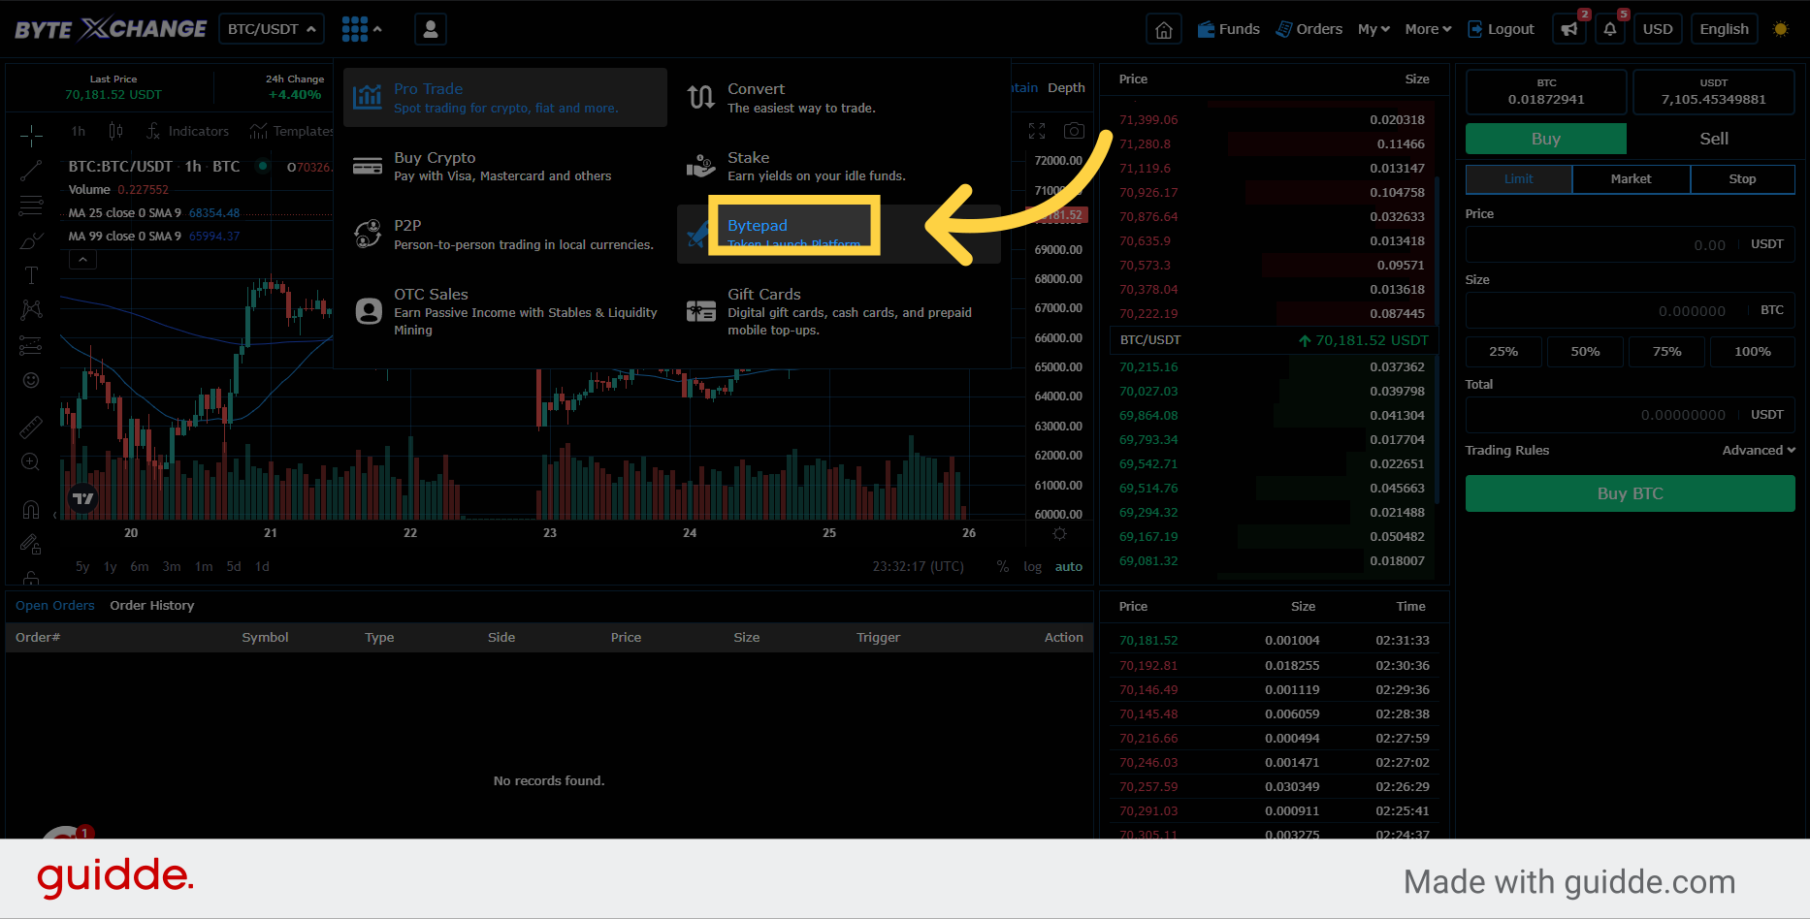Select the pattern drawing tool
The image size is (1810, 919).
pyautogui.click(x=31, y=310)
